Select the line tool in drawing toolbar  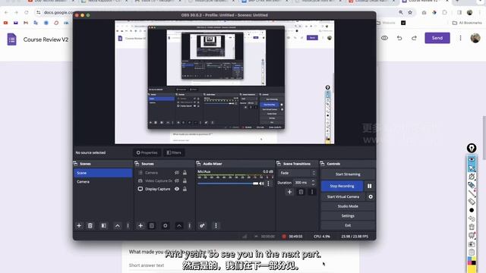pos(472,193)
